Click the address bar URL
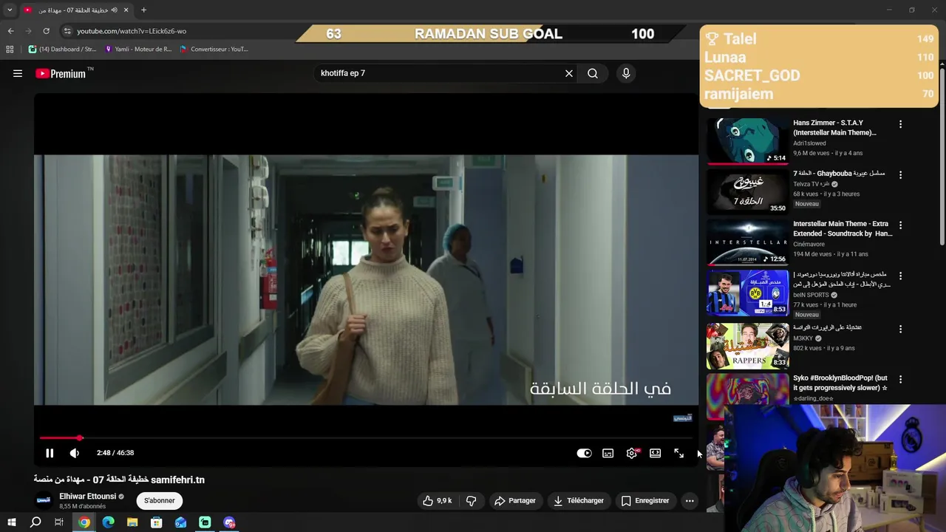The height and width of the screenshot is (532, 946). click(x=132, y=31)
